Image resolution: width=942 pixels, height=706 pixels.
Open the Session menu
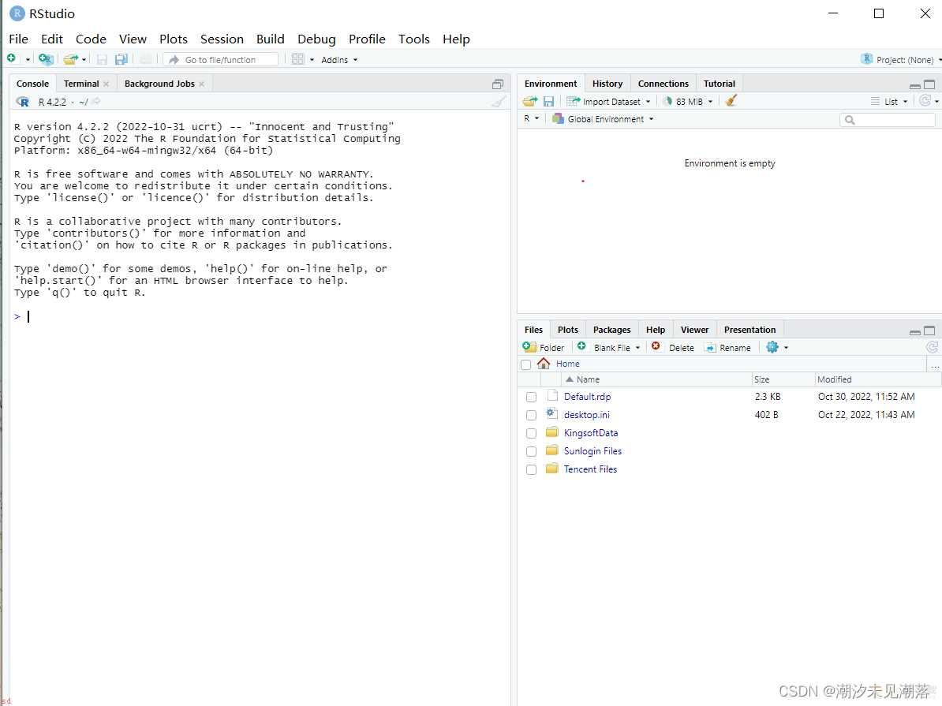tap(222, 39)
